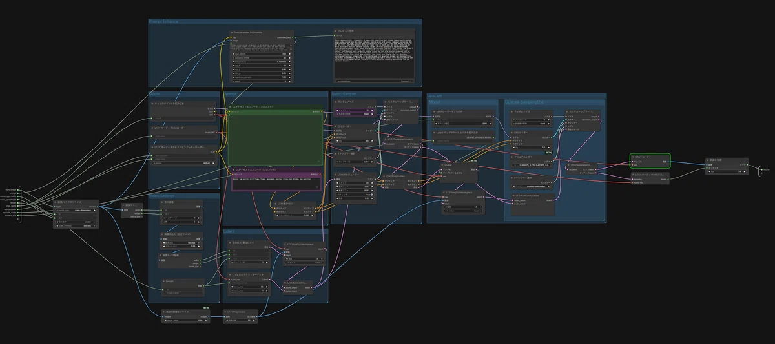Adjust longer_edge 1536 value
The height and width of the screenshot is (344, 775).
click(x=185, y=320)
